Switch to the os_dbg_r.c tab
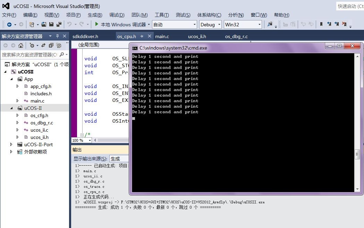364x228 pixels. pos(236,36)
